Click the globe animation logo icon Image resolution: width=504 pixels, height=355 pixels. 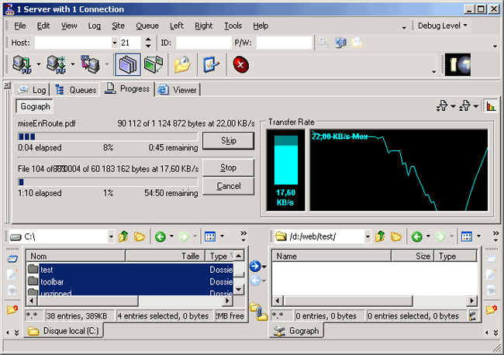(457, 64)
